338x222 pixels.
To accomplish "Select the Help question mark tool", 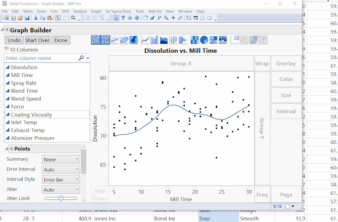I will 123,18.
